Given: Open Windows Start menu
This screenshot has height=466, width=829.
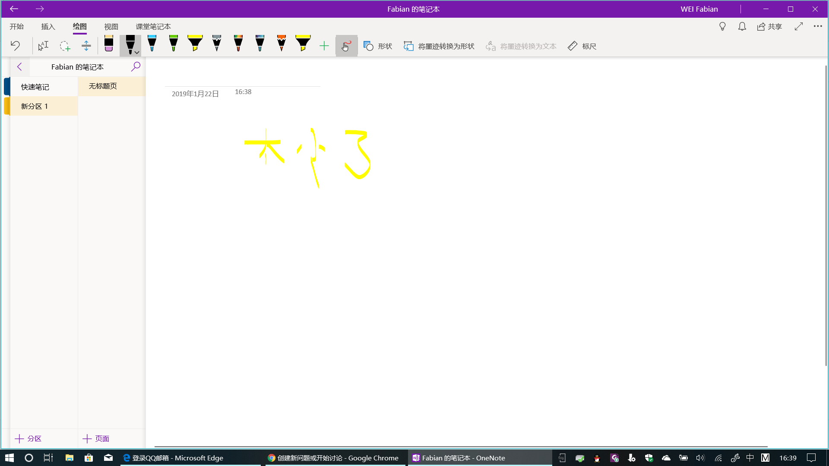Looking at the screenshot, I should tap(9, 458).
